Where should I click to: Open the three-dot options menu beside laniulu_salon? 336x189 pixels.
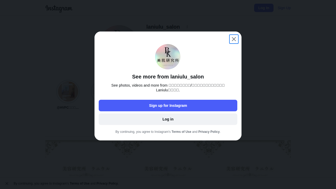[187, 27]
